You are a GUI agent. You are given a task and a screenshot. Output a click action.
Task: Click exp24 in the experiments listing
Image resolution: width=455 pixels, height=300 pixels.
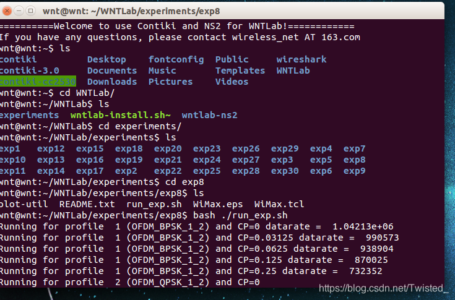(207, 160)
